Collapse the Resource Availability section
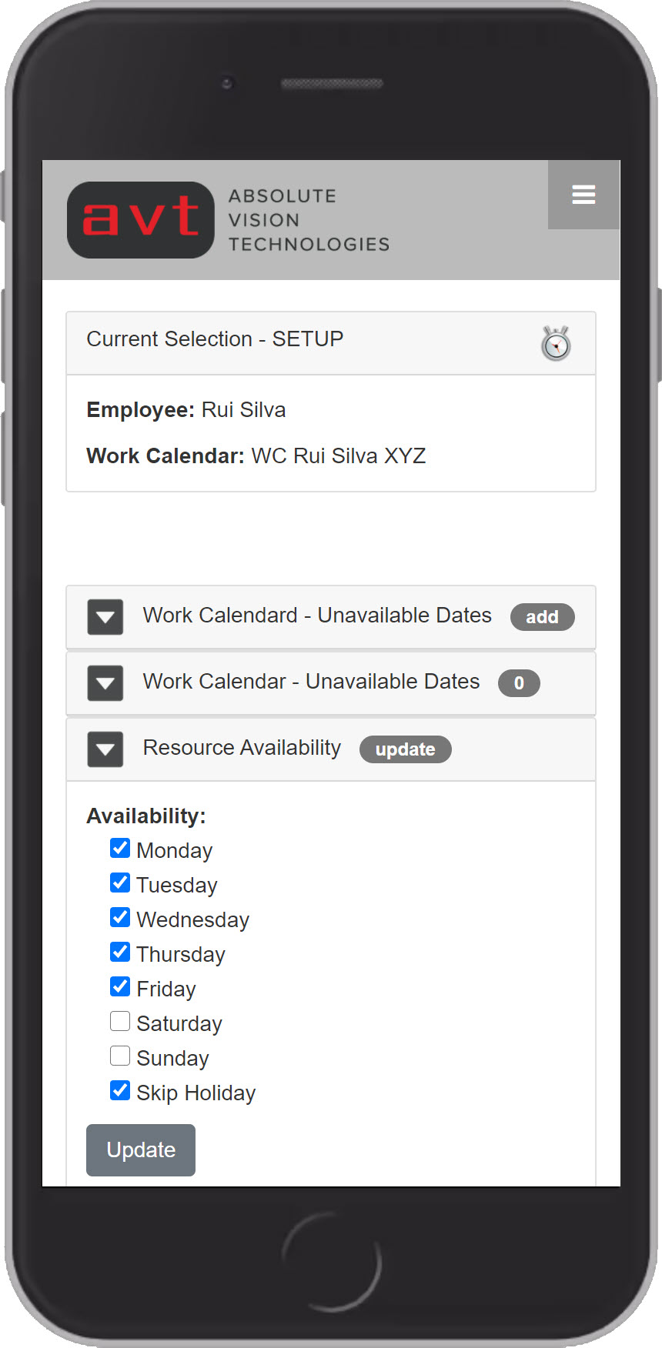662x1348 pixels. (x=105, y=749)
